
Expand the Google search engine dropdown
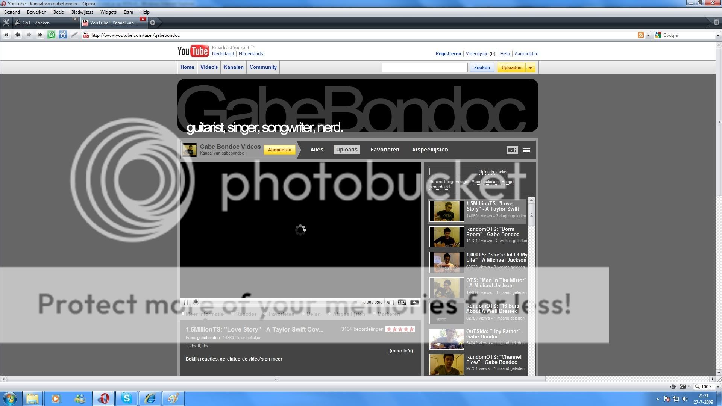tap(718, 35)
